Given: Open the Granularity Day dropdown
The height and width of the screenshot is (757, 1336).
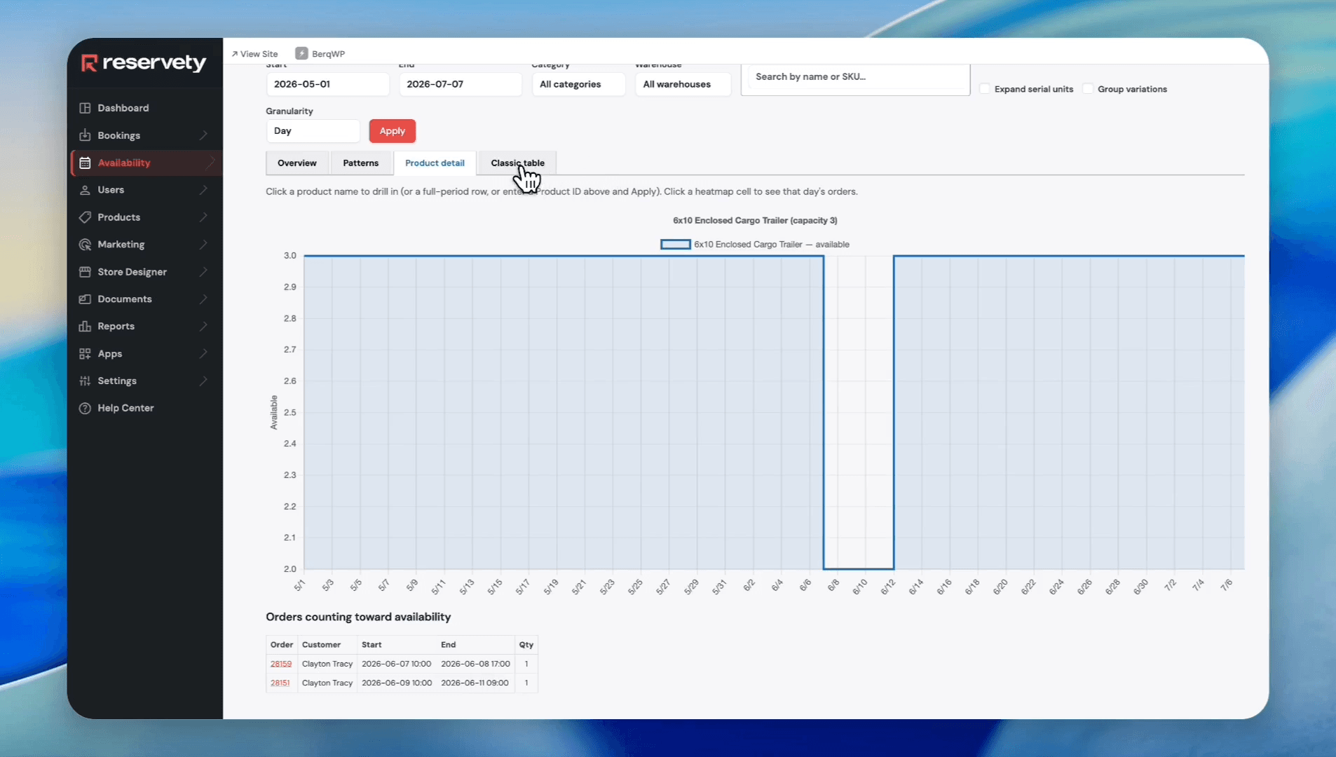Looking at the screenshot, I should pos(313,131).
